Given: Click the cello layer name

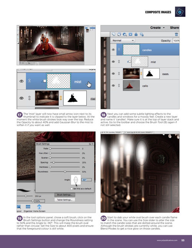Looking at the screenshot, I should (x=145, y=86).
